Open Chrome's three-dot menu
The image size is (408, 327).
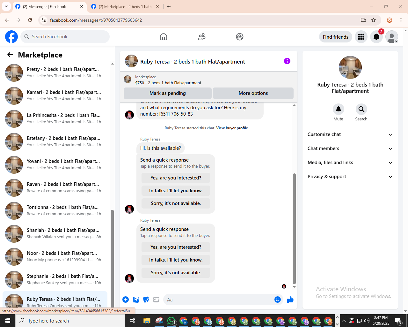[401, 20]
